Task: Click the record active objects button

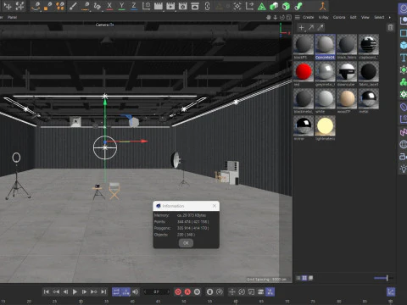Action: click(178, 291)
